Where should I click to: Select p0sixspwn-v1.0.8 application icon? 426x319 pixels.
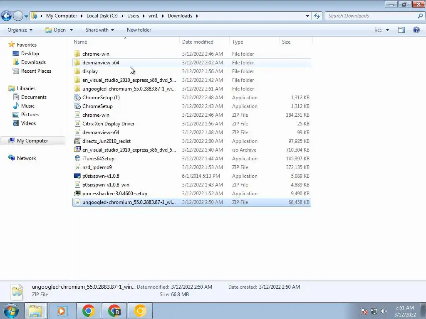(77, 176)
